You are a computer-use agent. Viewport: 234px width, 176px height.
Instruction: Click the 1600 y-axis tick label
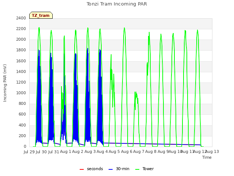click(21, 61)
